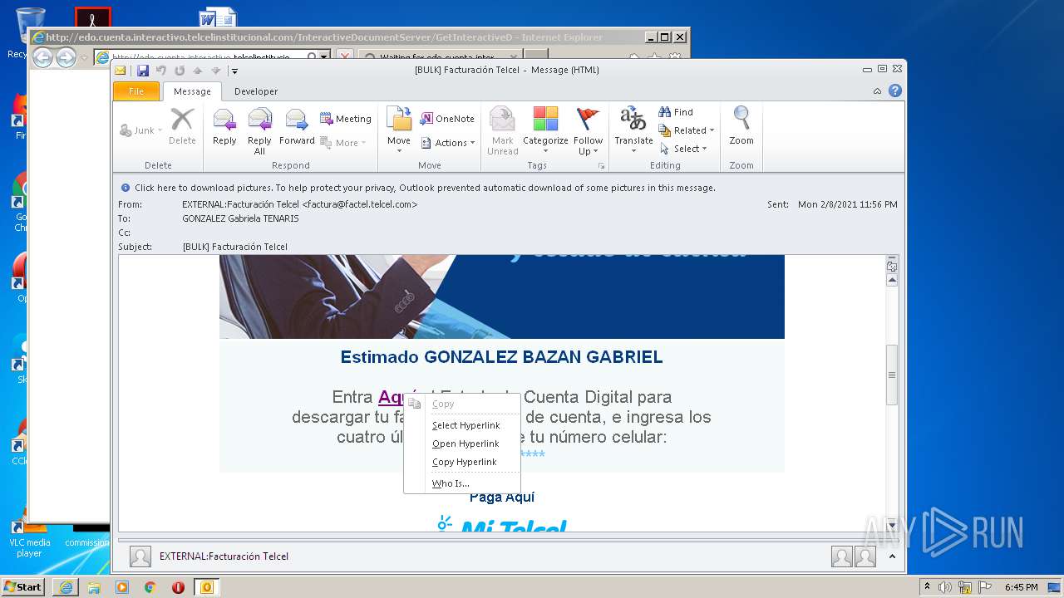Click sender name in the From field
Viewport: 1064px width, 598px height.
(299, 204)
